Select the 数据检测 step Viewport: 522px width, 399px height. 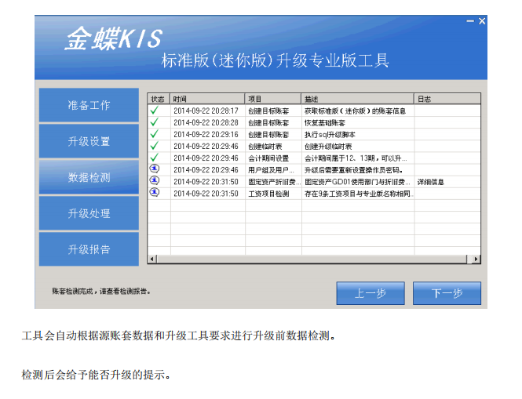pyautogui.click(x=89, y=178)
